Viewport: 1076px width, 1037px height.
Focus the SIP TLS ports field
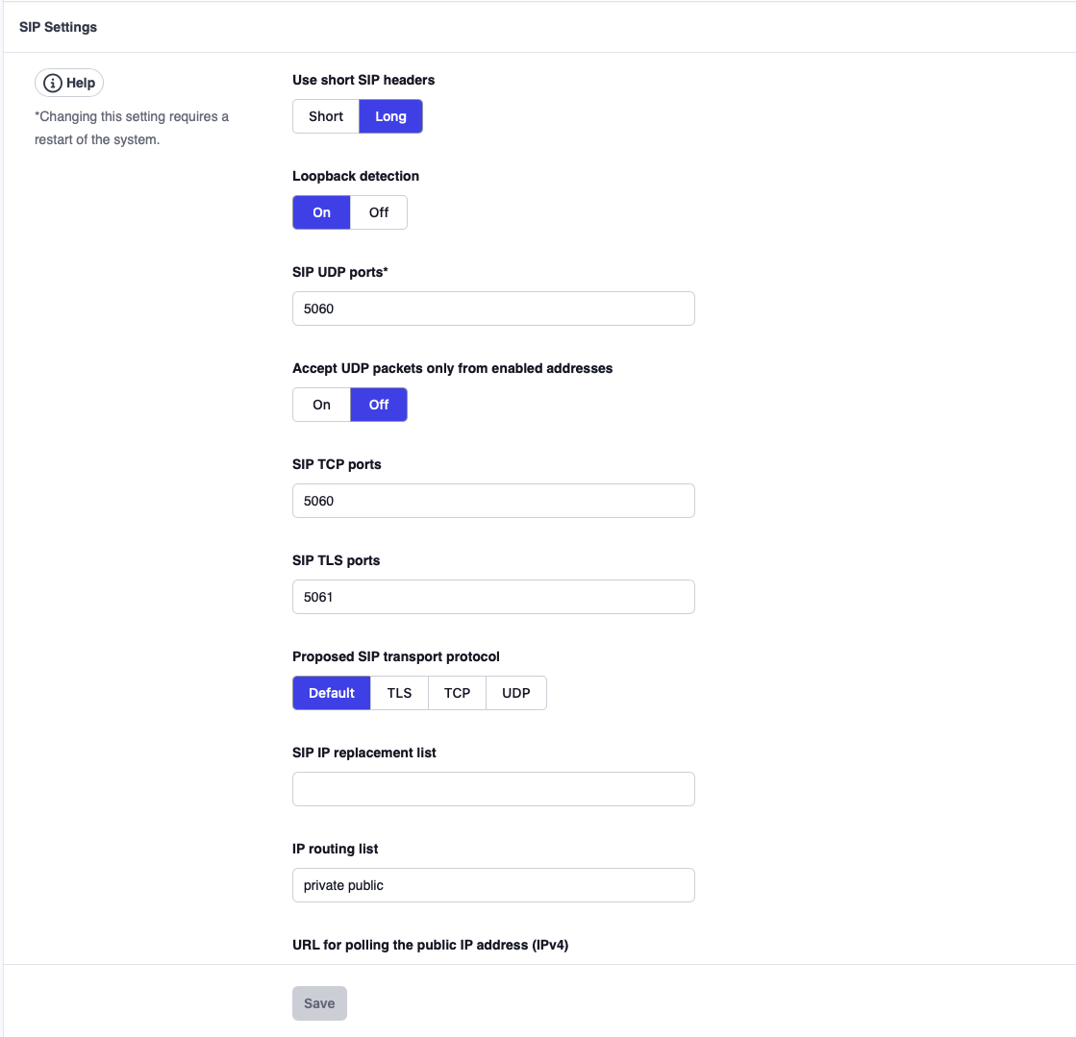point(493,597)
